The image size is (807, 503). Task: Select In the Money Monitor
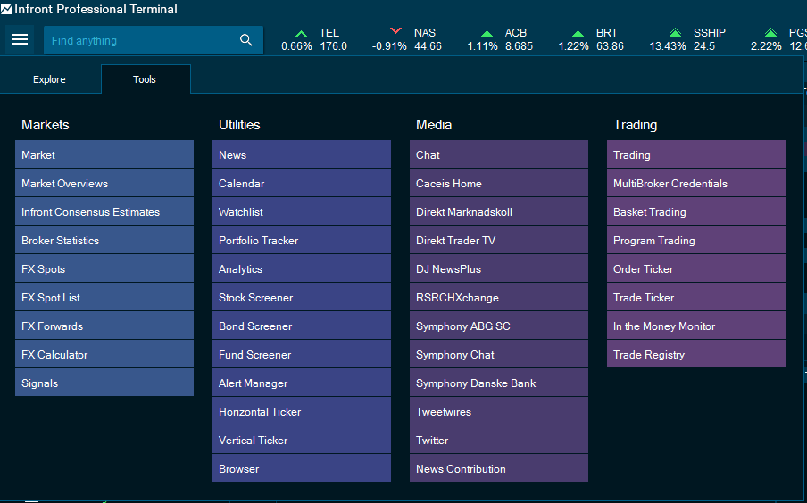coord(695,326)
